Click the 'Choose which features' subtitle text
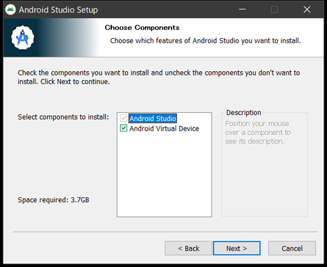 coord(205,41)
